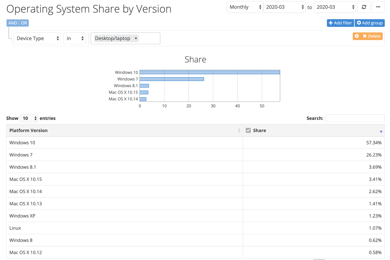Refresh the statistics report
Screen dimensions: 390x260
[x=364, y=7]
